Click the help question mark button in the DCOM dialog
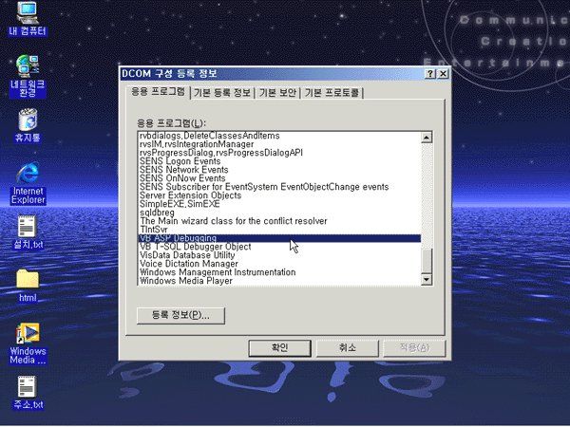The height and width of the screenshot is (427, 570). pyautogui.click(x=430, y=74)
